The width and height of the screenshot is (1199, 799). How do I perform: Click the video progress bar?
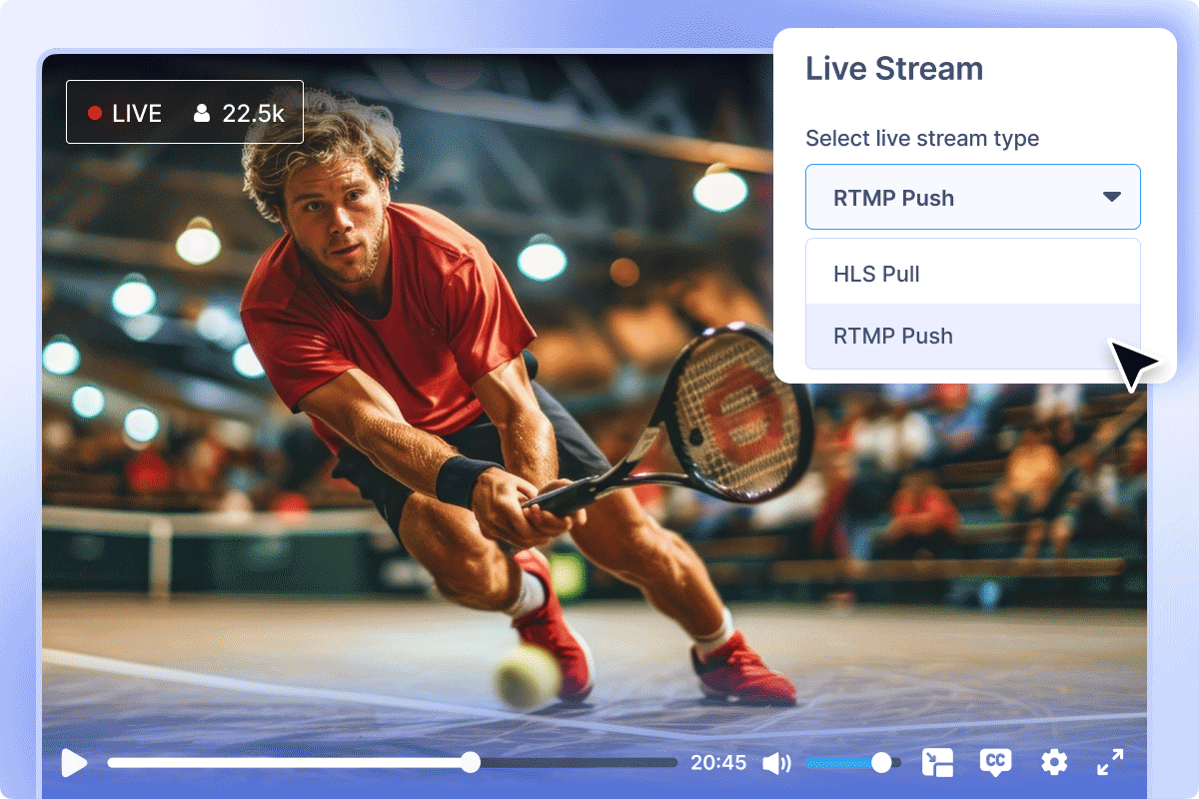tap(400, 762)
